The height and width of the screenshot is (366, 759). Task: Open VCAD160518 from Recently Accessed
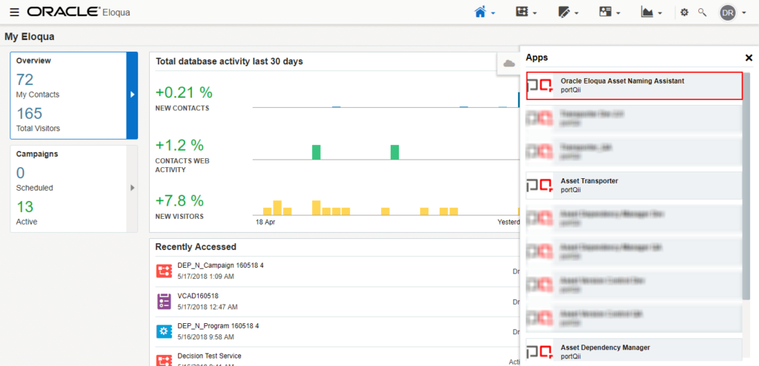click(198, 295)
